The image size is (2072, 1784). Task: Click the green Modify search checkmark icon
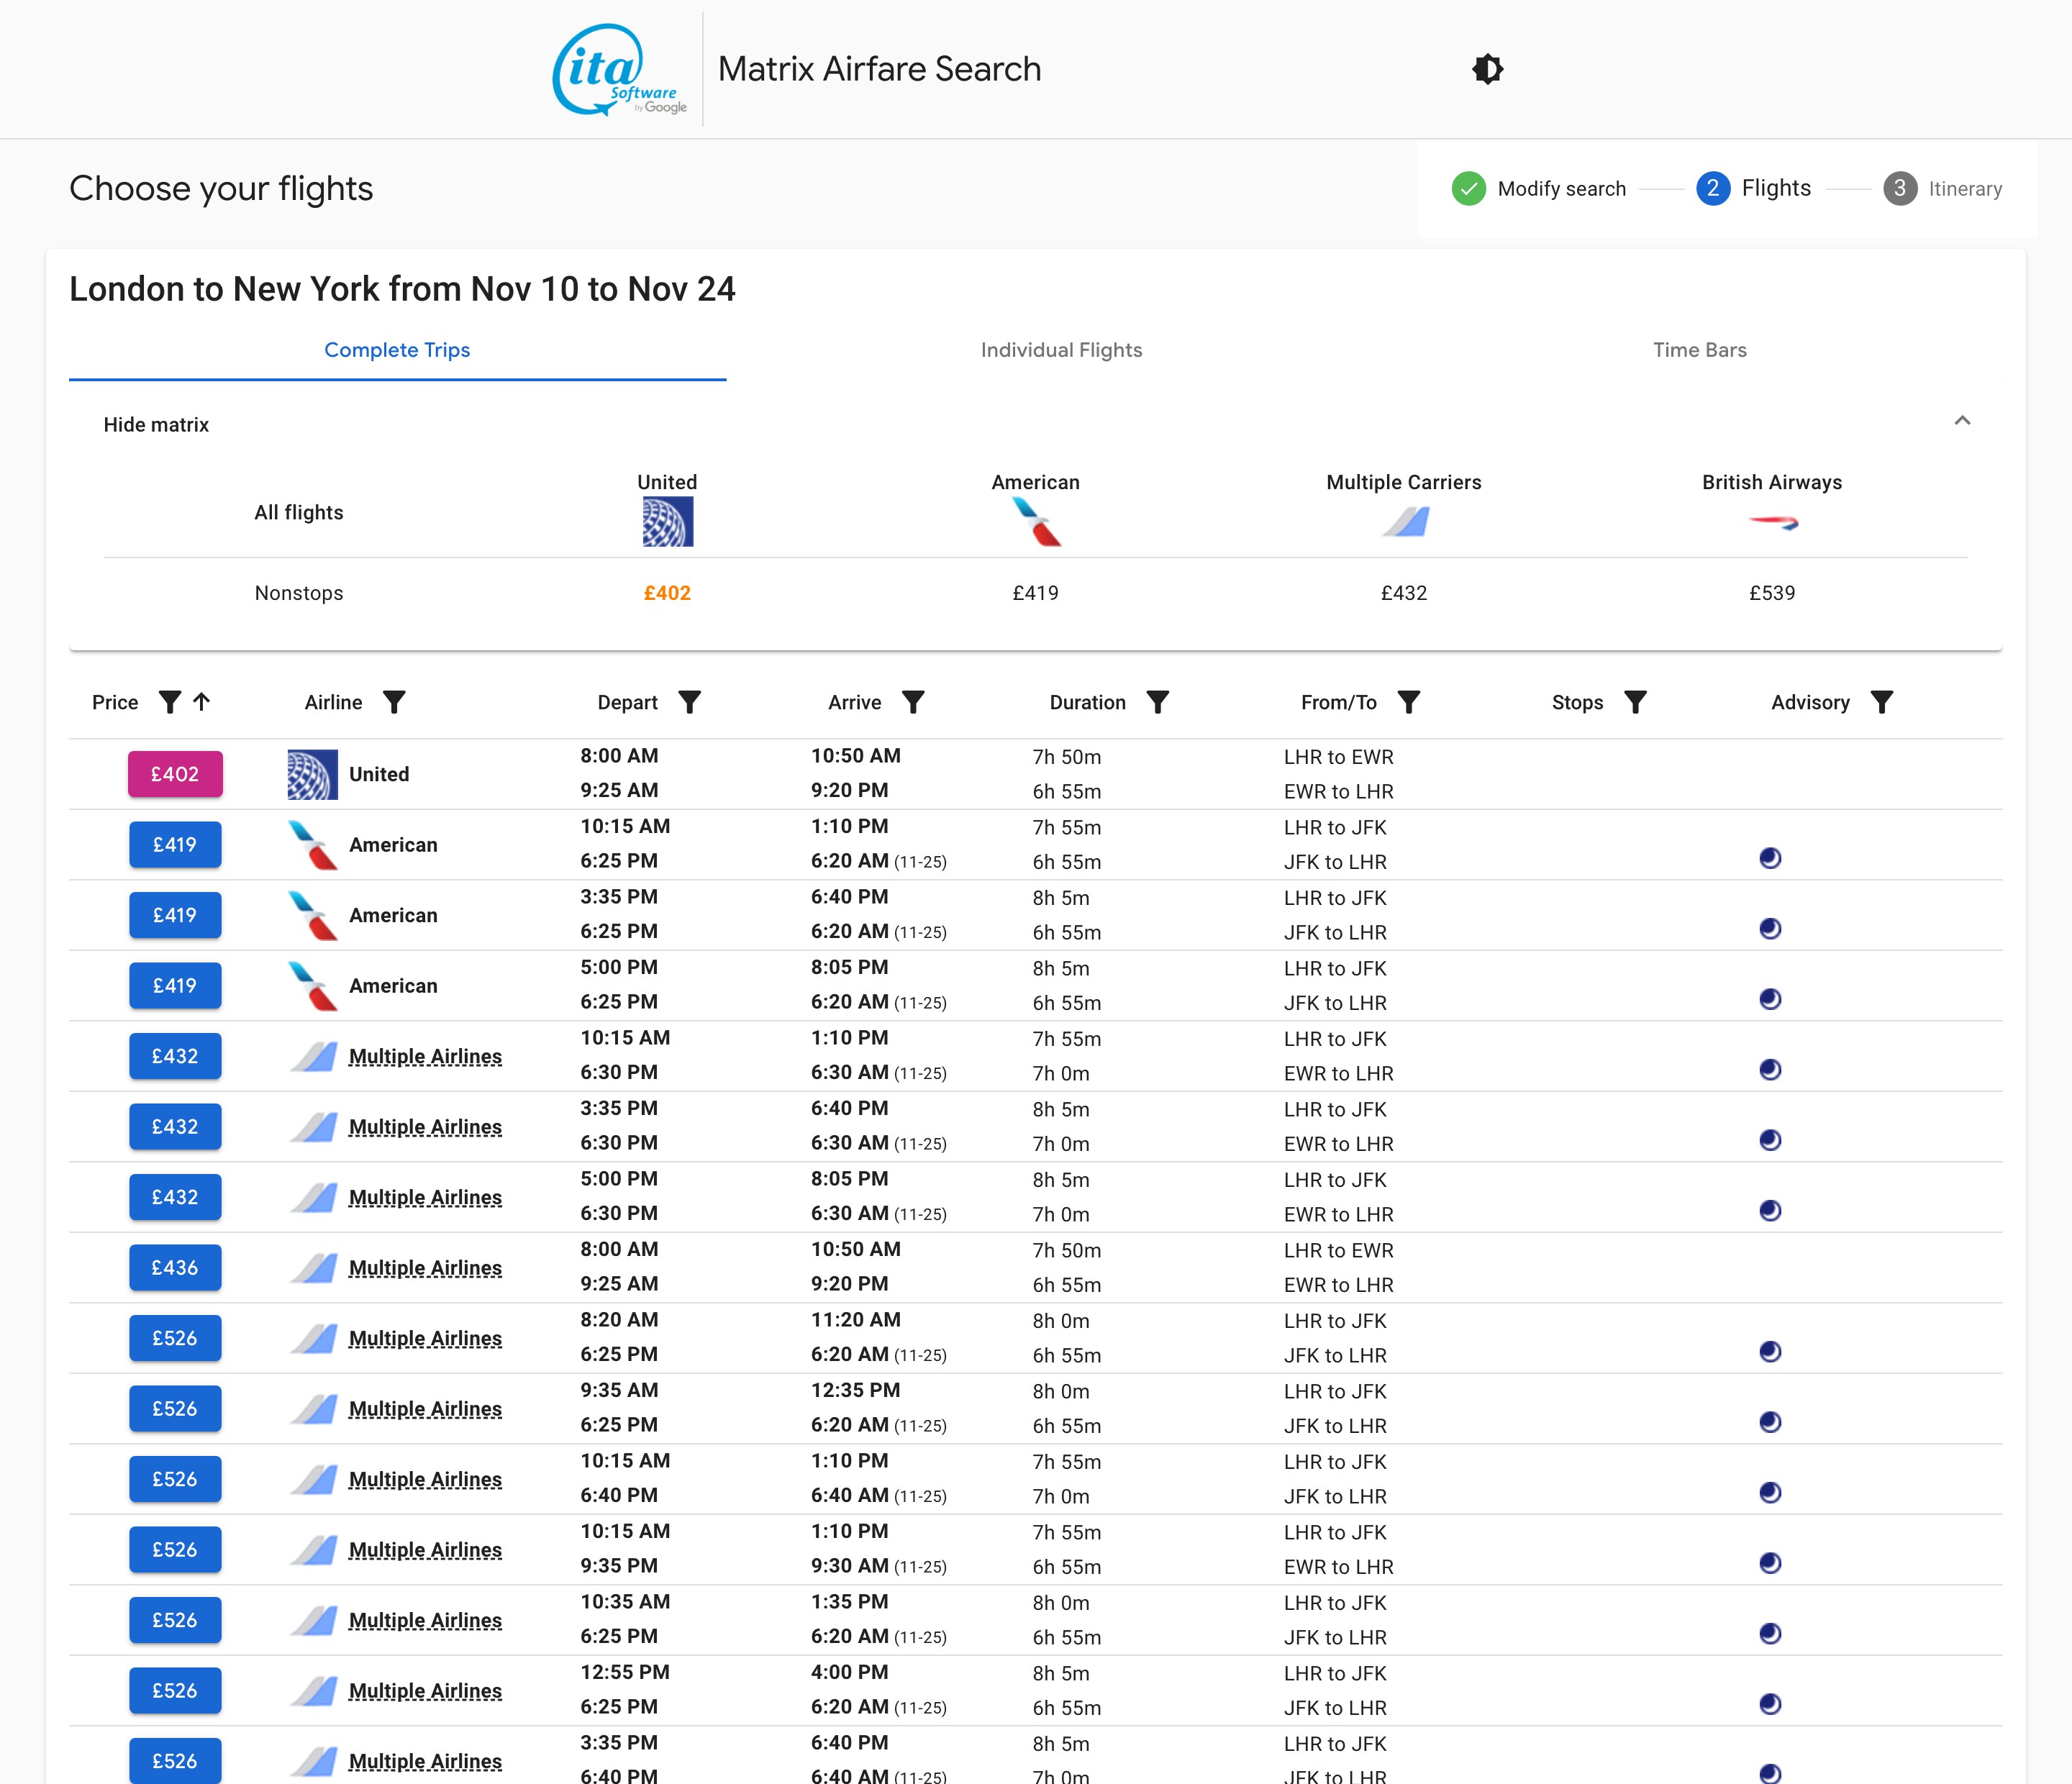click(1468, 188)
